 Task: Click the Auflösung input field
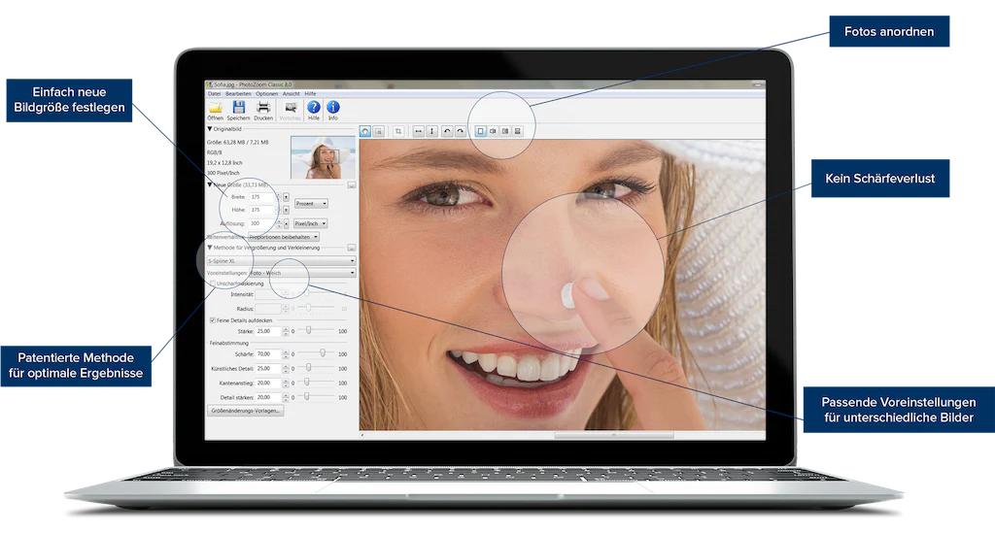[x=262, y=224]
